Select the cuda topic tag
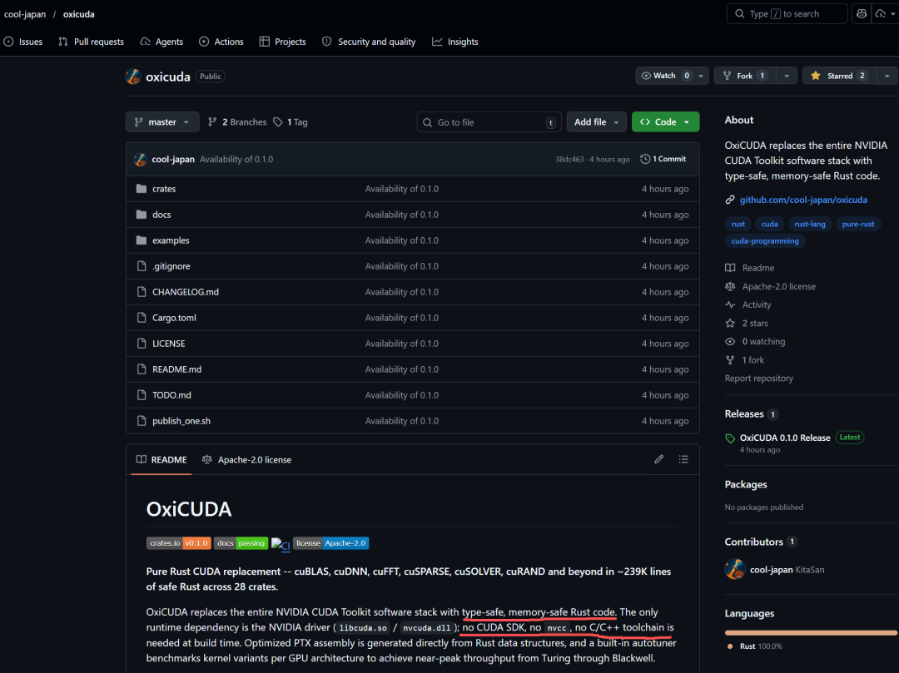The width and height of the screenshot is (899, 673). (769, 224)
